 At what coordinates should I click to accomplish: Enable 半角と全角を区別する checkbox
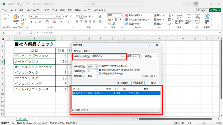[100, 73]
